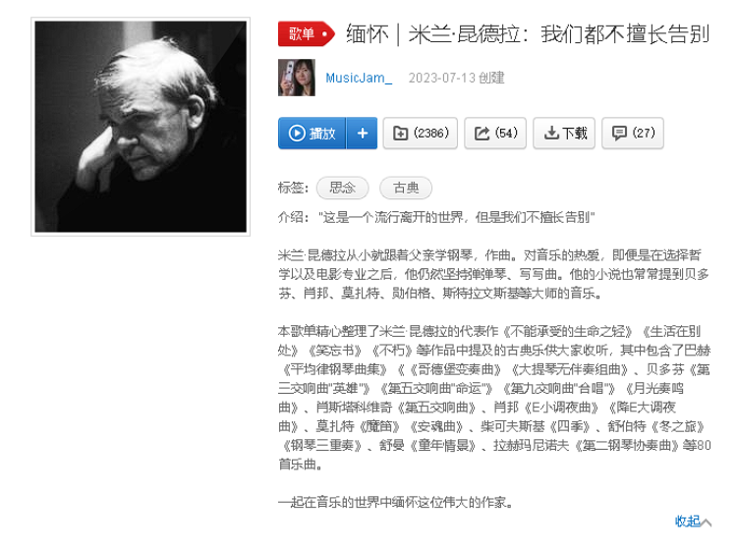Viewport: 737px width, 548px height.
Task: Click the 下载 download button
Action: pos(564,134)
